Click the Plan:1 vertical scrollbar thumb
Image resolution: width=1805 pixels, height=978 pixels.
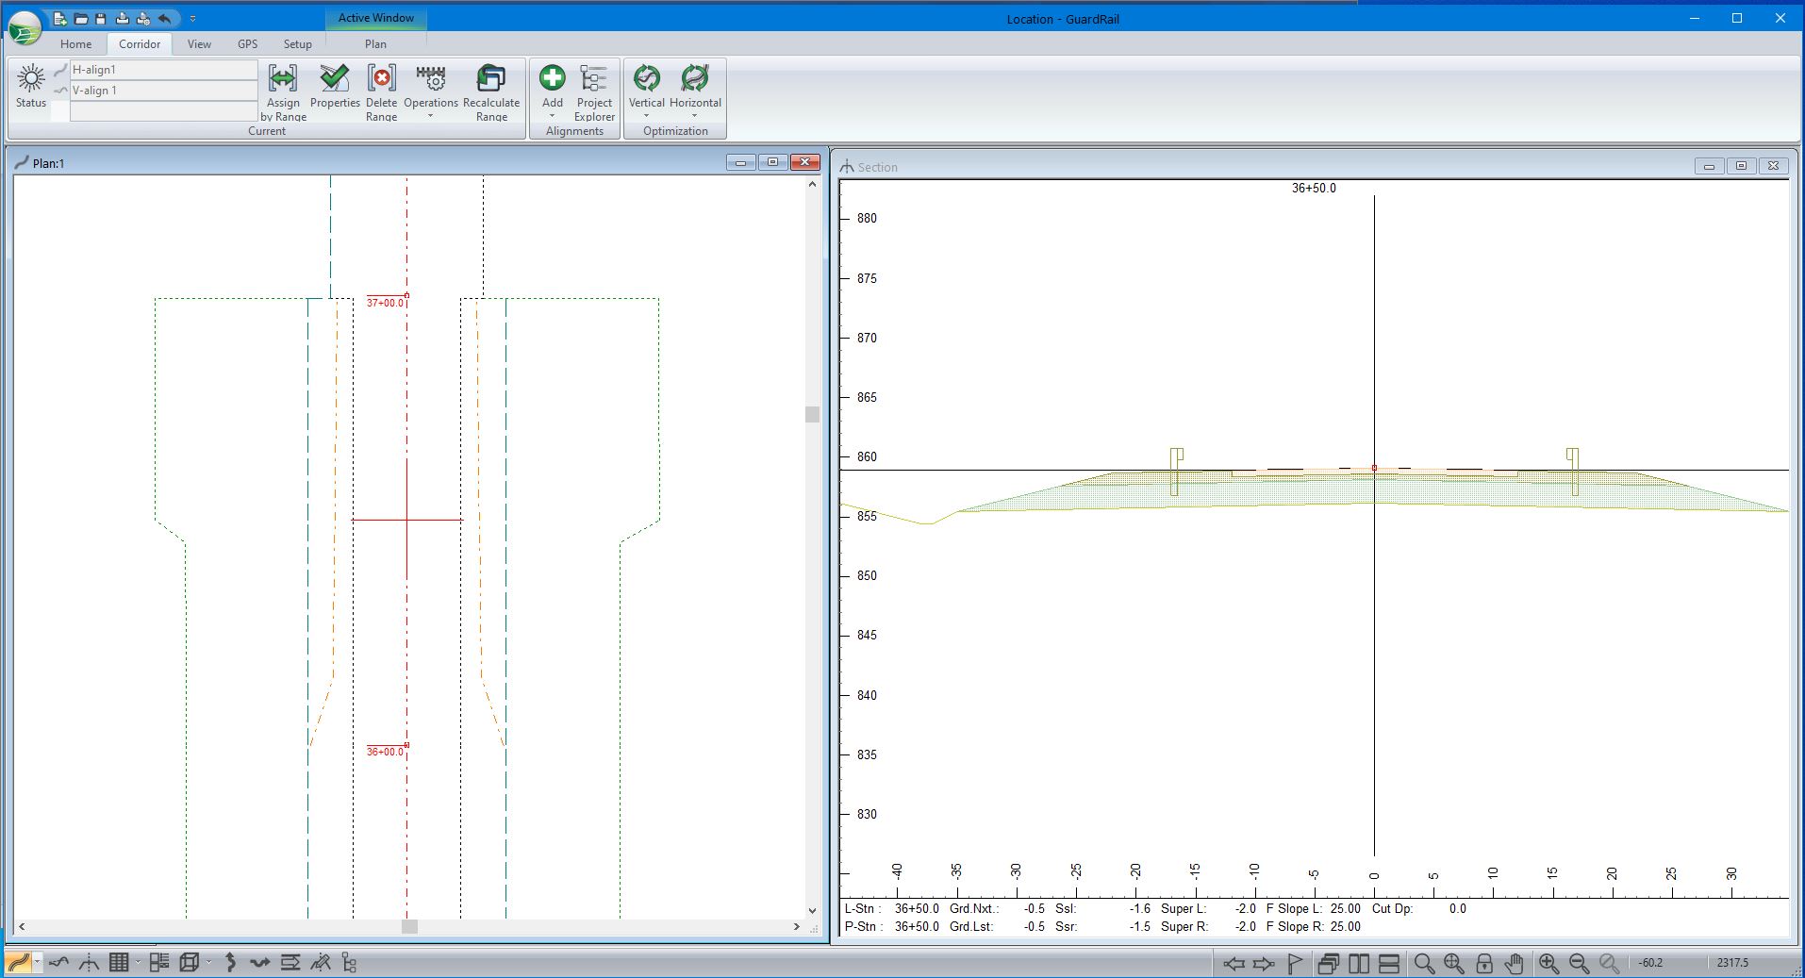(812, 414)
